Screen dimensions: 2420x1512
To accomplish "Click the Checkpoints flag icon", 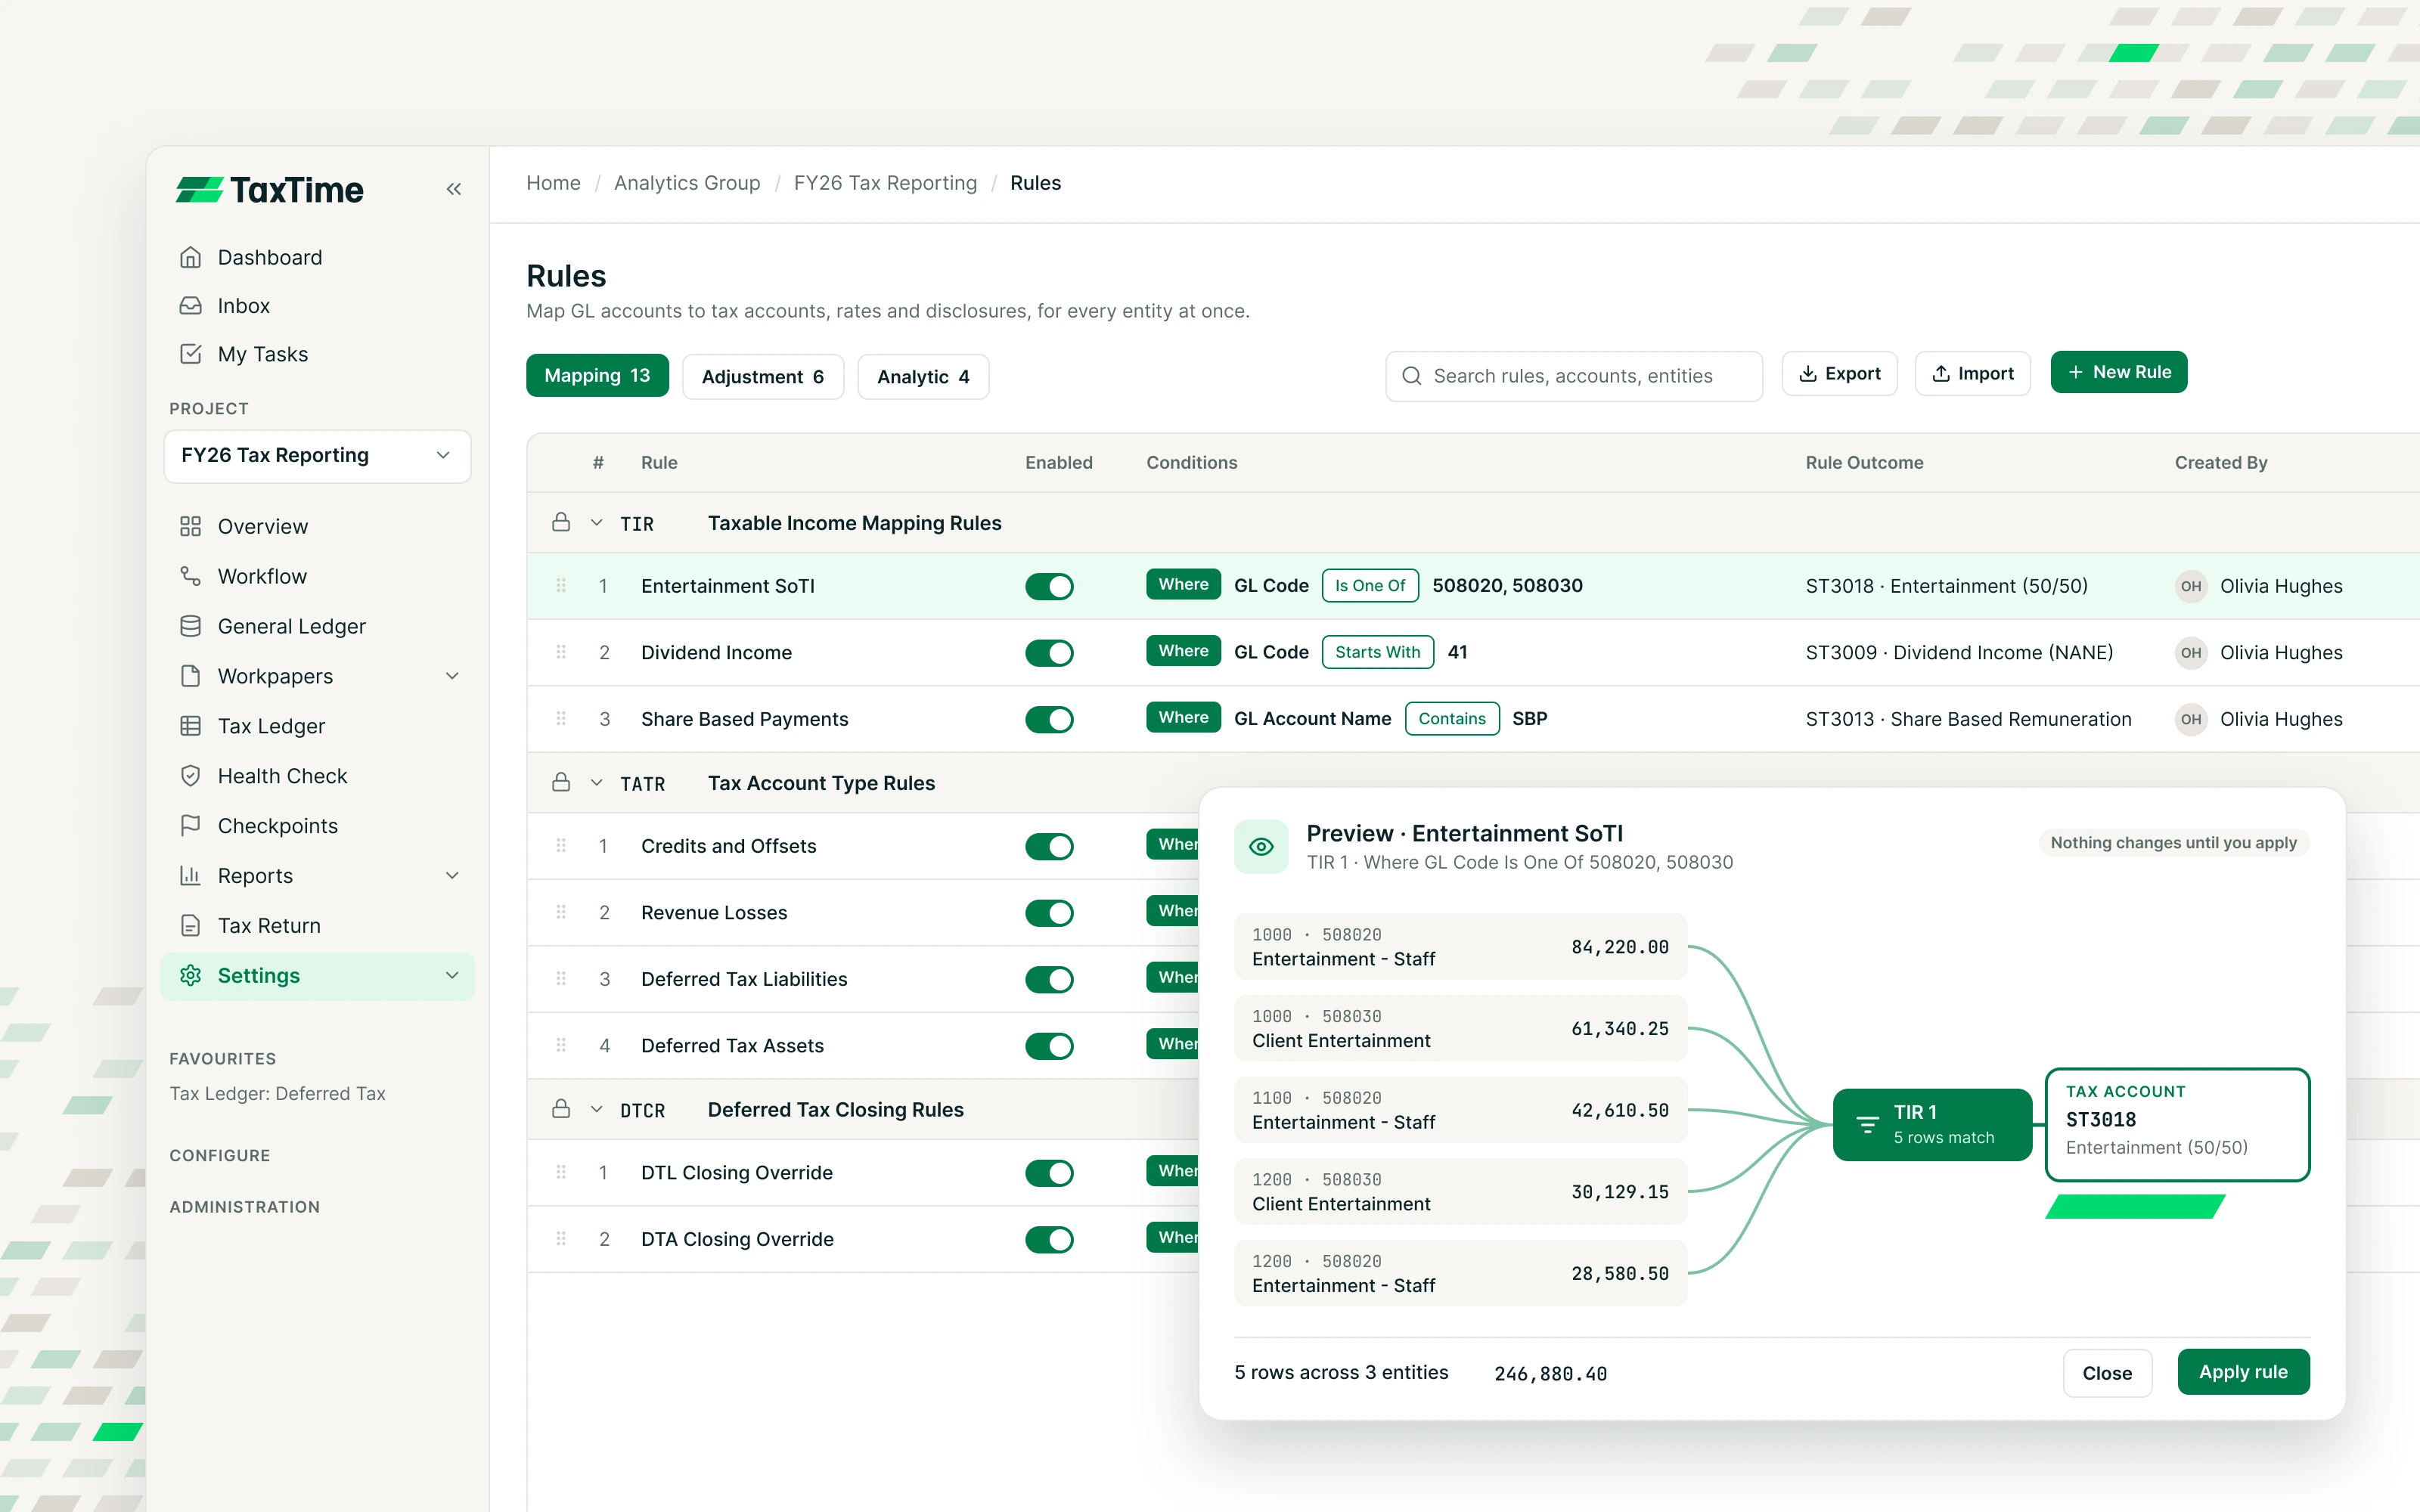I will 190,826.
